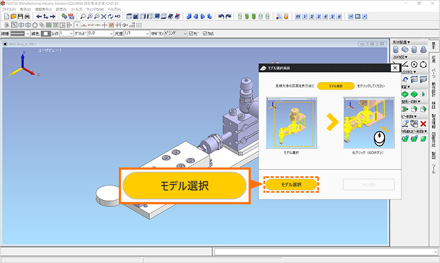Toggle the single point snap button

(x=77, y=25)
